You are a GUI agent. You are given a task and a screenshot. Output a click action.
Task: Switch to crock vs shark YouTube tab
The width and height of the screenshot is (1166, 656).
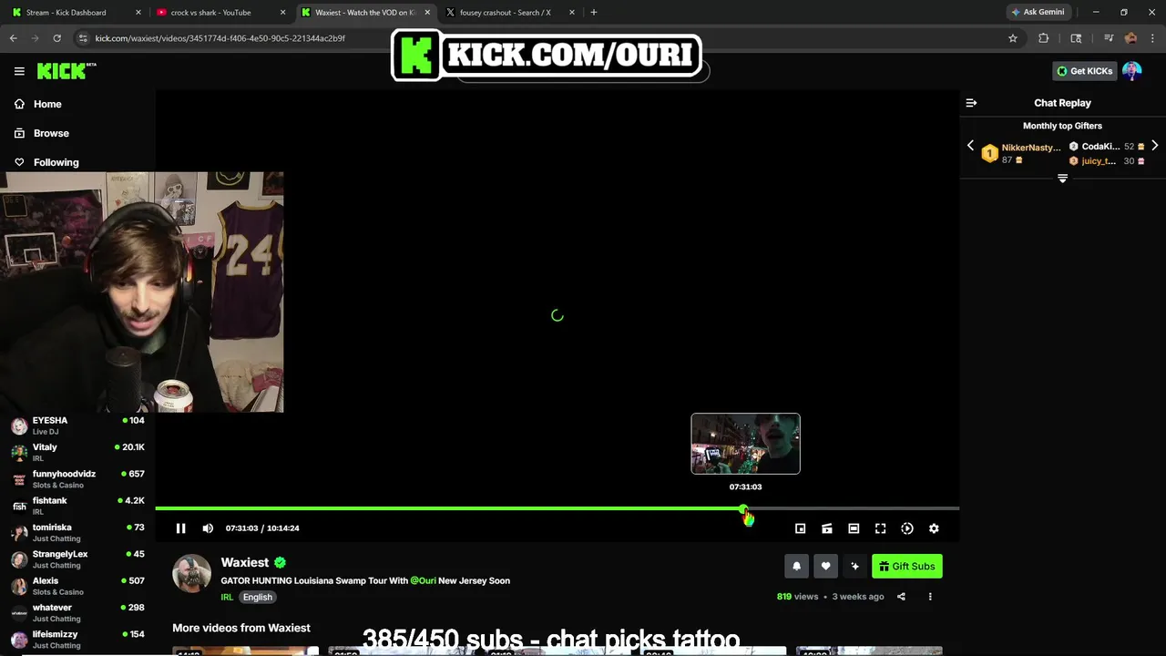pos(220,13)
